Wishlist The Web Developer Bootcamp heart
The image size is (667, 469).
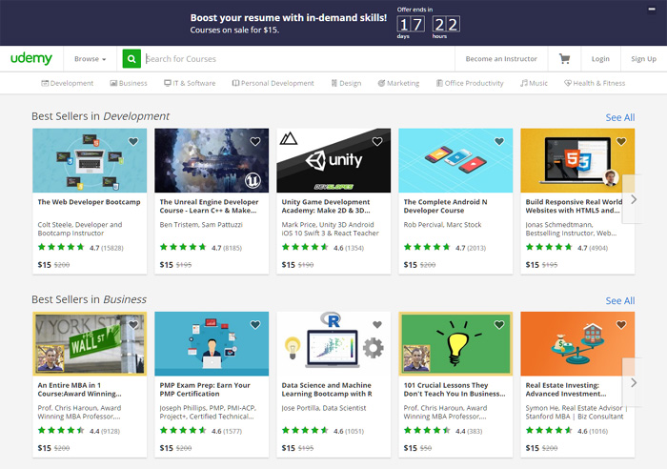(133, 141)
